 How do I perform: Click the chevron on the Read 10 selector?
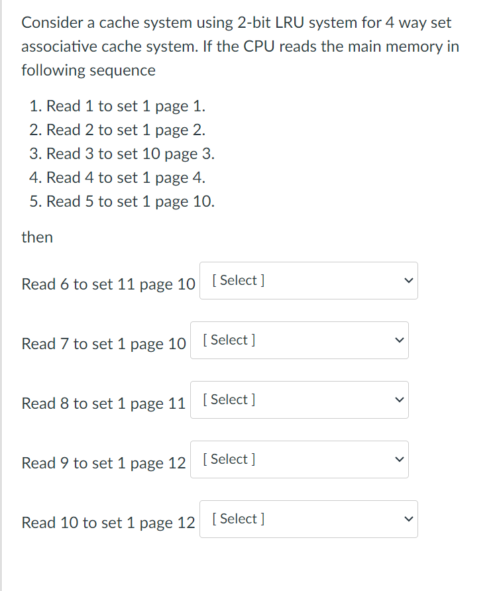(x=409, y=519)
